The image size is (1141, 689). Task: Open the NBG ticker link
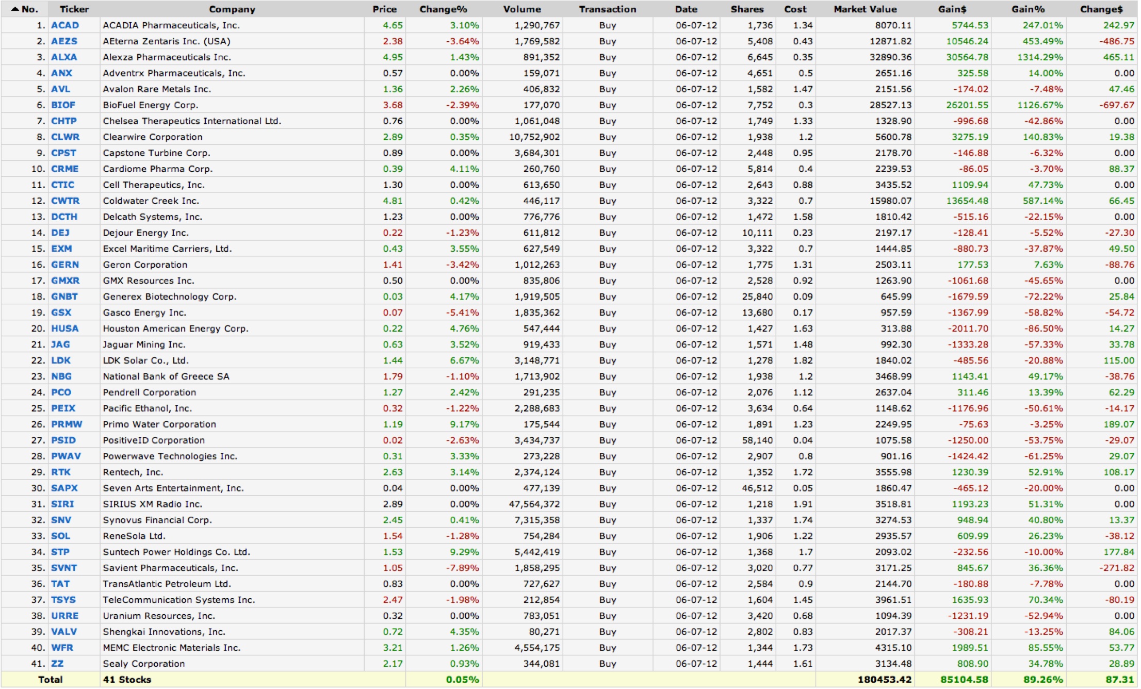[x=61, y=377]
